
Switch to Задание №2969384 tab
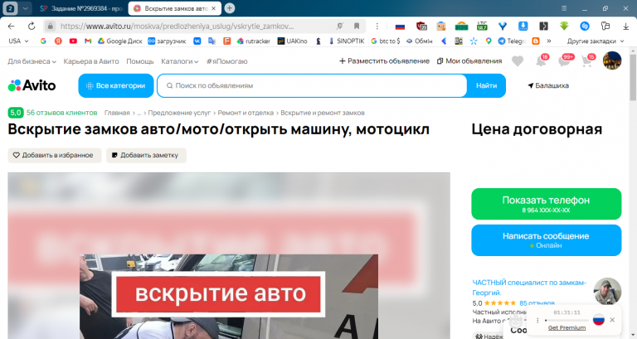click(81, 8)
